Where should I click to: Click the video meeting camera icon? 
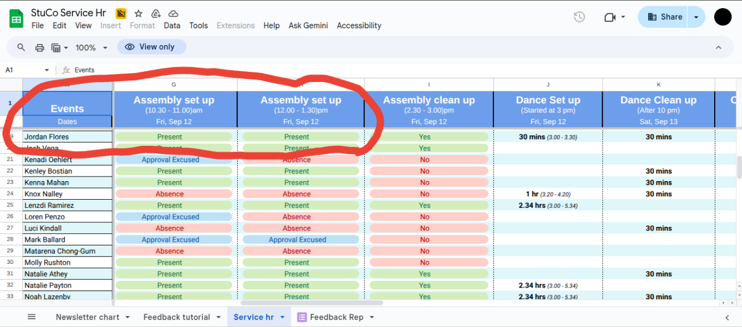[x=609, y=17]
